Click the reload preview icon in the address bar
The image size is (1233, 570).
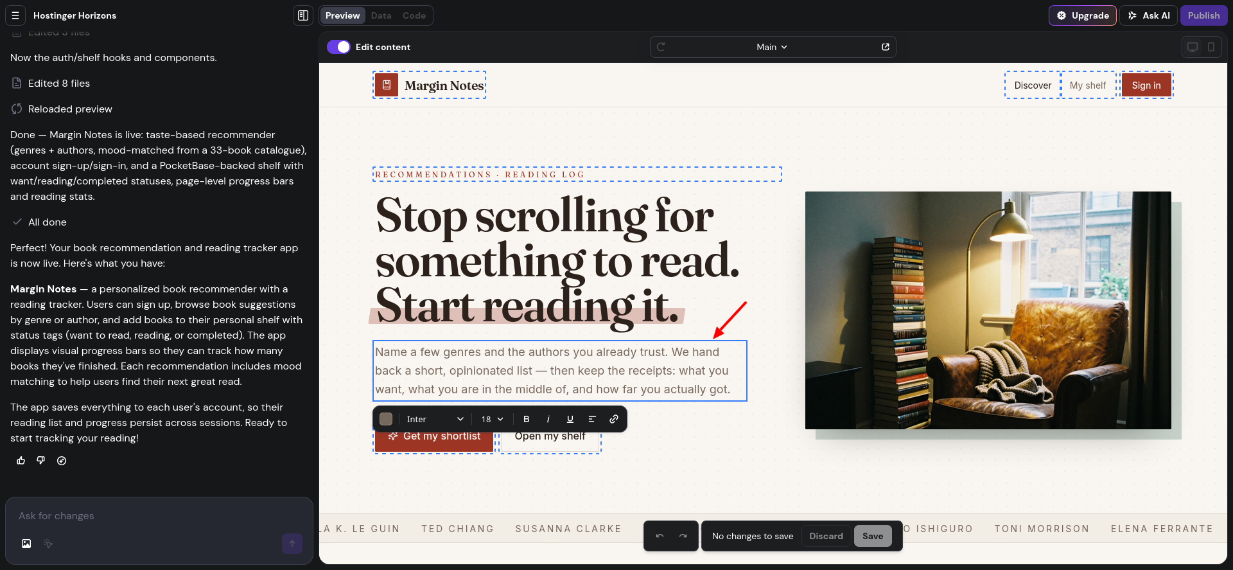click(x=661, y=47)
